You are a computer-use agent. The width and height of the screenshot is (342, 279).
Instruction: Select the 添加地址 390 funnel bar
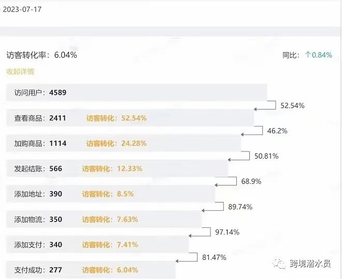click(x=110, y=194)
